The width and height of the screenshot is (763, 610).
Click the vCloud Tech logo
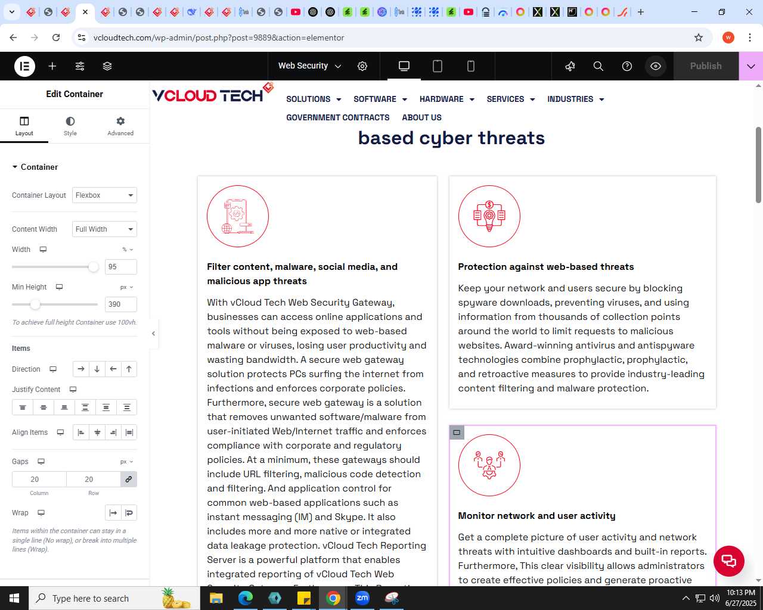[x=213, y=94]
